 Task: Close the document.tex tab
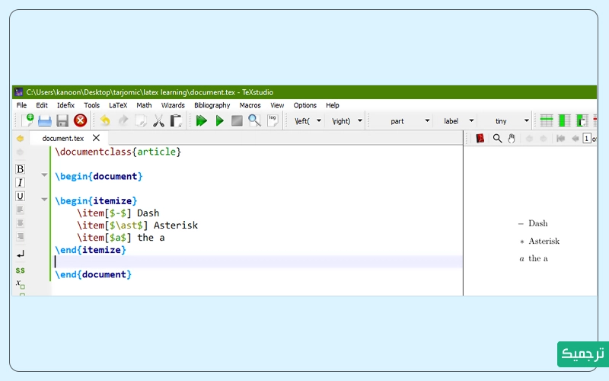coord(96,138)
